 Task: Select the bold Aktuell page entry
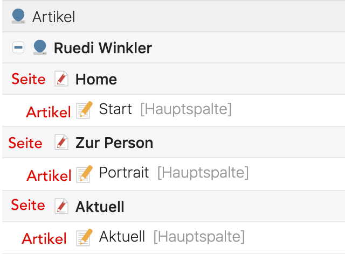tap(100, 207)
